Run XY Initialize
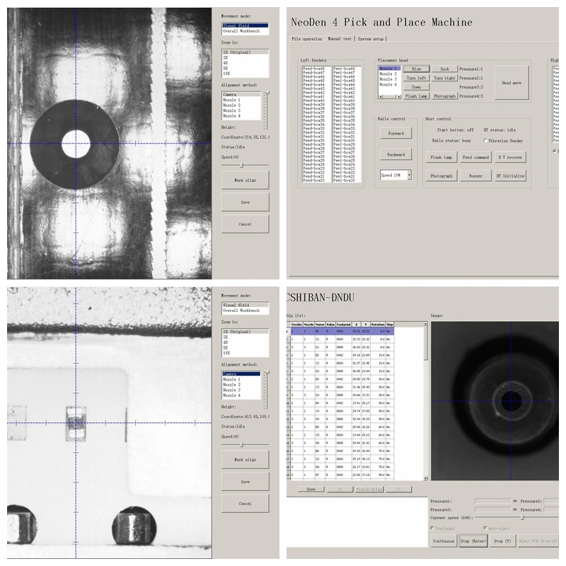 pyautogui.click(x=510, y=175)
